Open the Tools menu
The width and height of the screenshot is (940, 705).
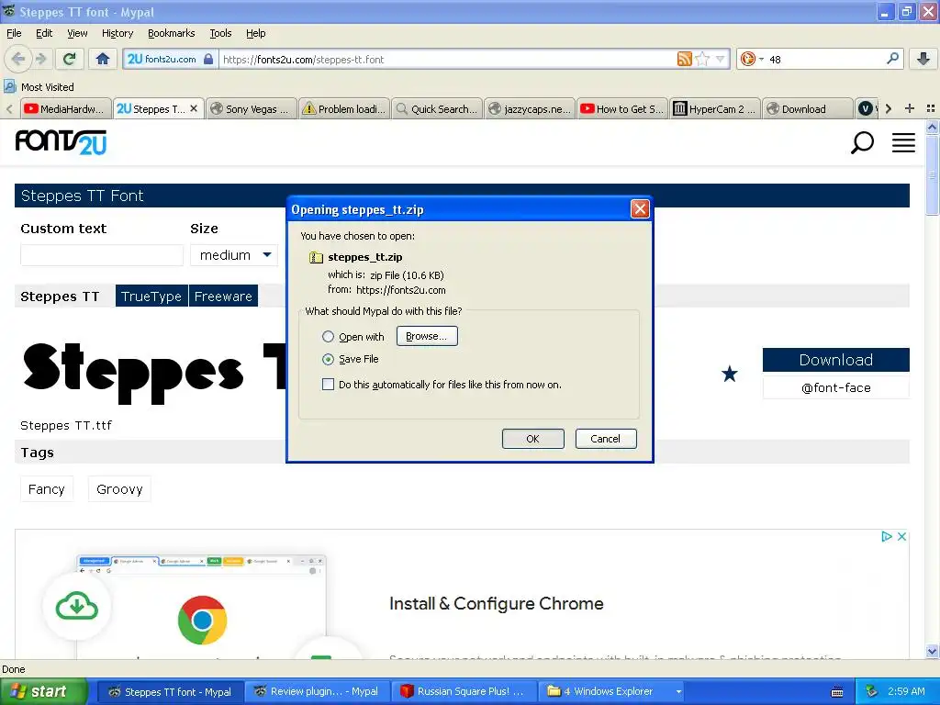220,33
